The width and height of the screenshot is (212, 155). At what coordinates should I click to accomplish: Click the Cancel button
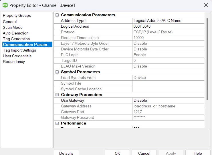click(x=144, y=153)
